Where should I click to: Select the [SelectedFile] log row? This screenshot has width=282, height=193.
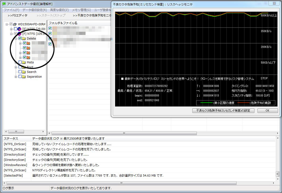[139, 176]
